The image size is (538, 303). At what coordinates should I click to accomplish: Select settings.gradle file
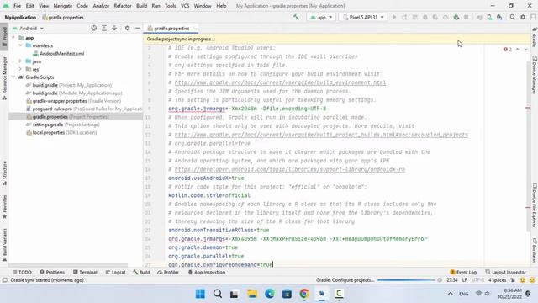click(63, 125)
